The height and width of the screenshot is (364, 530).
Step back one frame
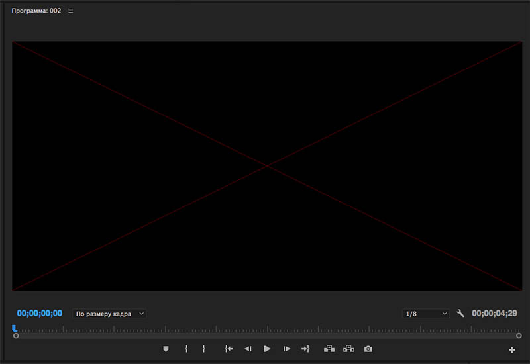click(248, 349)
